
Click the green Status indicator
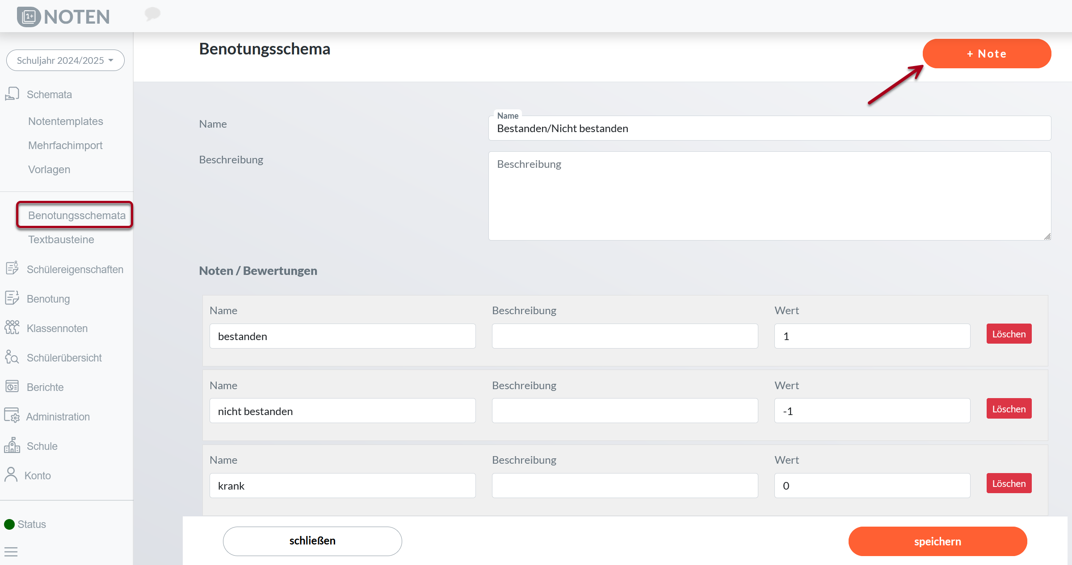pyautogui.click(x=9, y=524)
